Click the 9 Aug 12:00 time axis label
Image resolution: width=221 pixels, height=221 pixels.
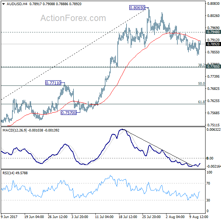pyautogui.click(x=199, y=217)
